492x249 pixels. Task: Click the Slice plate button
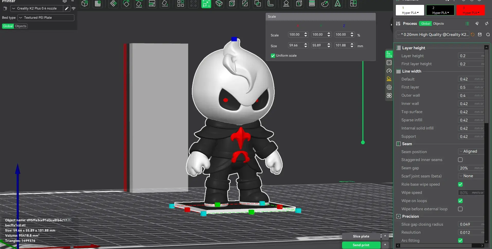point(361,236)
